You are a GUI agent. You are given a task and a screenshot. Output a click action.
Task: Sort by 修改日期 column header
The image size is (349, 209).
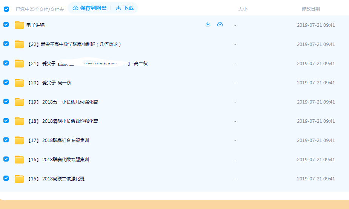311,9
